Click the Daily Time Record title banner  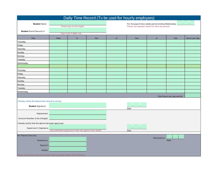[x=109, y=18]
